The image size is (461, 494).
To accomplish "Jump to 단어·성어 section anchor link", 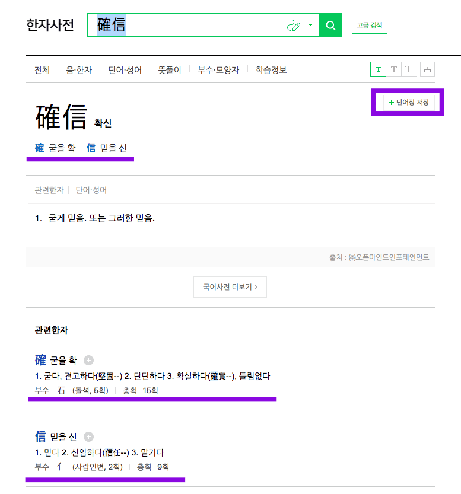I will point(91,190).
